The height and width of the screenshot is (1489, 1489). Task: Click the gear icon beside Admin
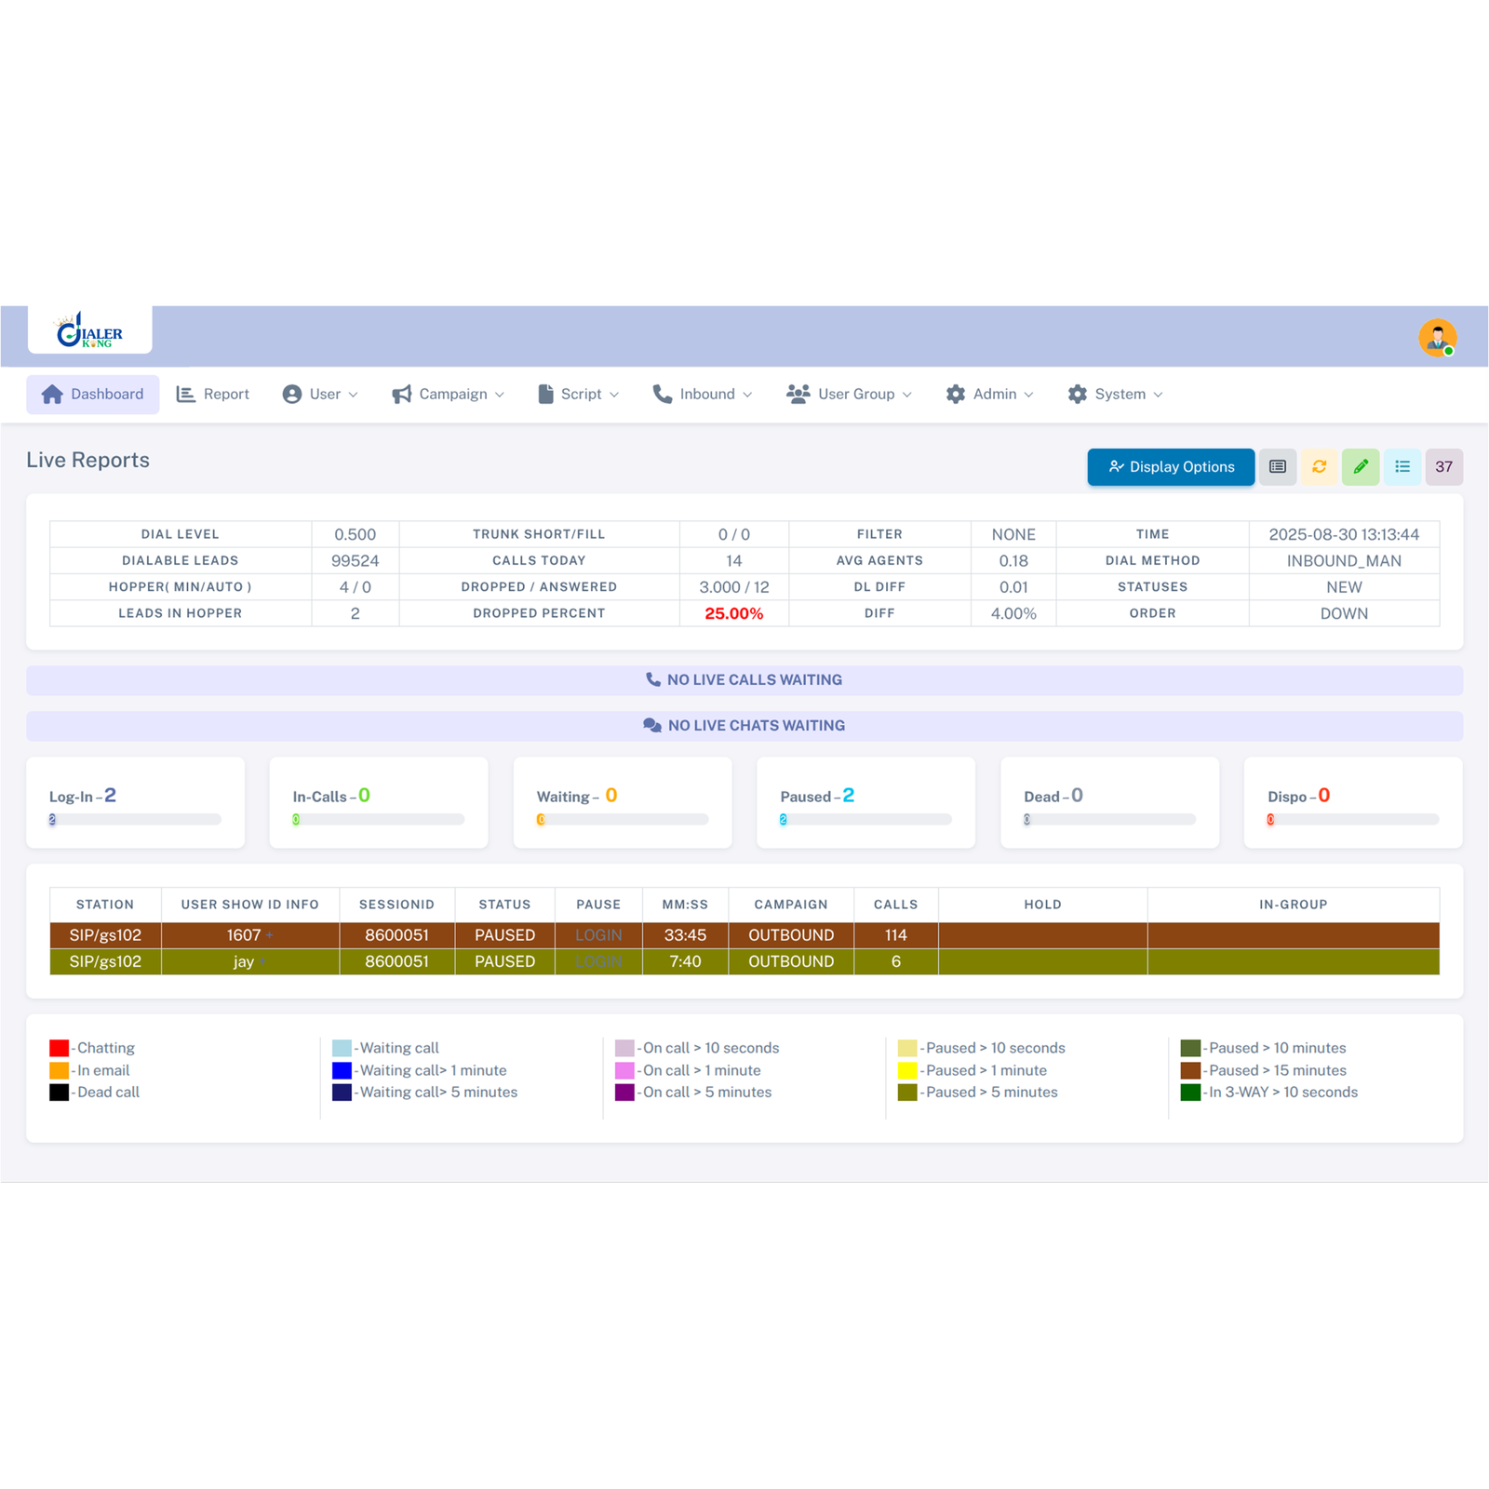pos(956,395)
